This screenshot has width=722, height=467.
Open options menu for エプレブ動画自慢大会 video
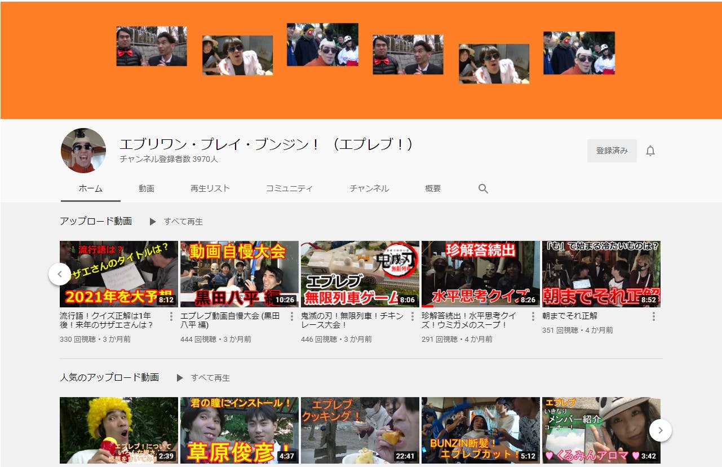pyautogui.click(x=291, y=317)
